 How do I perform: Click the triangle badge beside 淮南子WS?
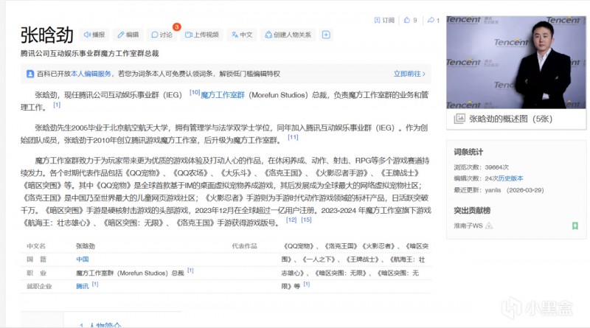click(x=489, y=226)
